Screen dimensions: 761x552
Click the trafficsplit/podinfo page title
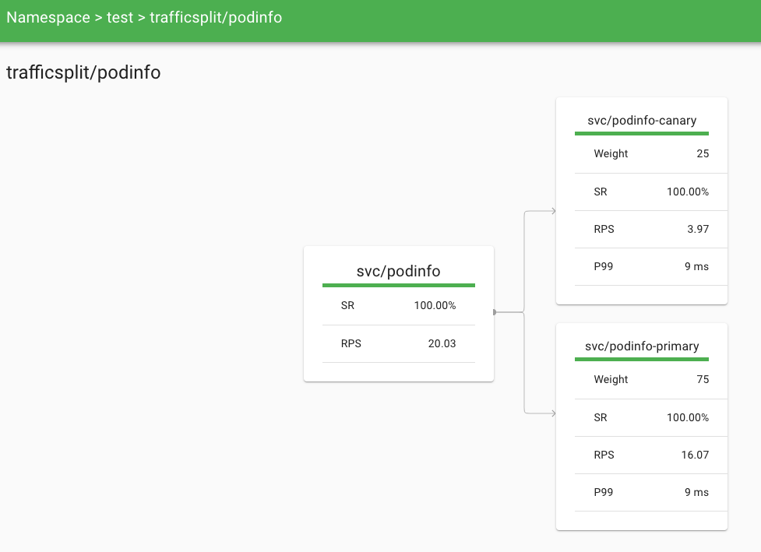click(83, 72)
